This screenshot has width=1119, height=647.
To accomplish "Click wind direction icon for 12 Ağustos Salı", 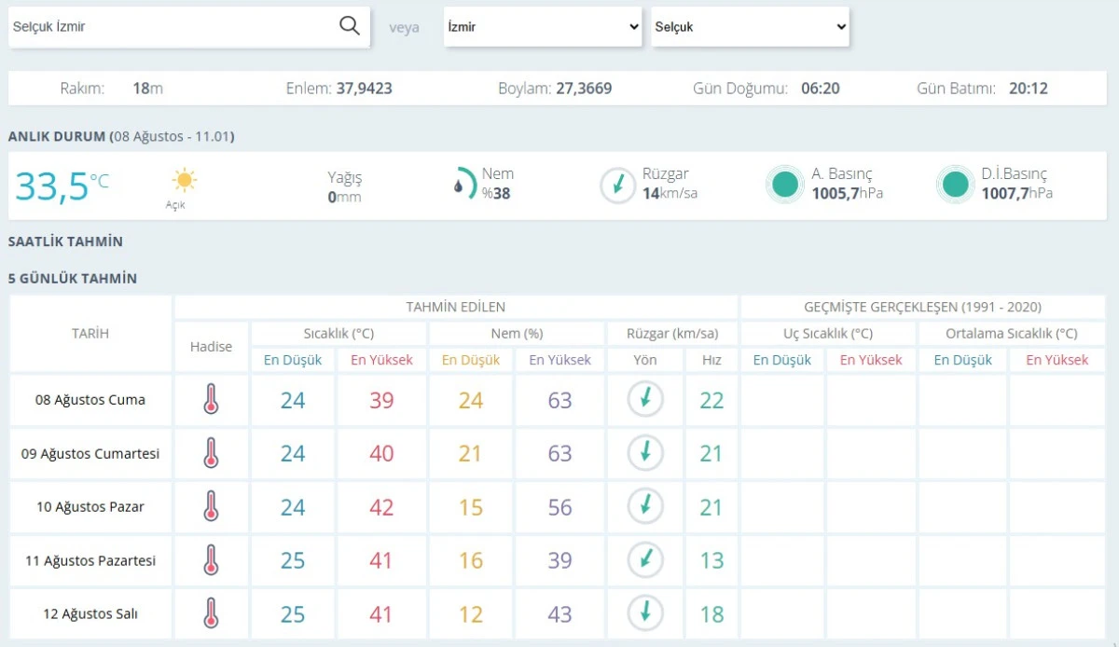I will click(644, 613).
